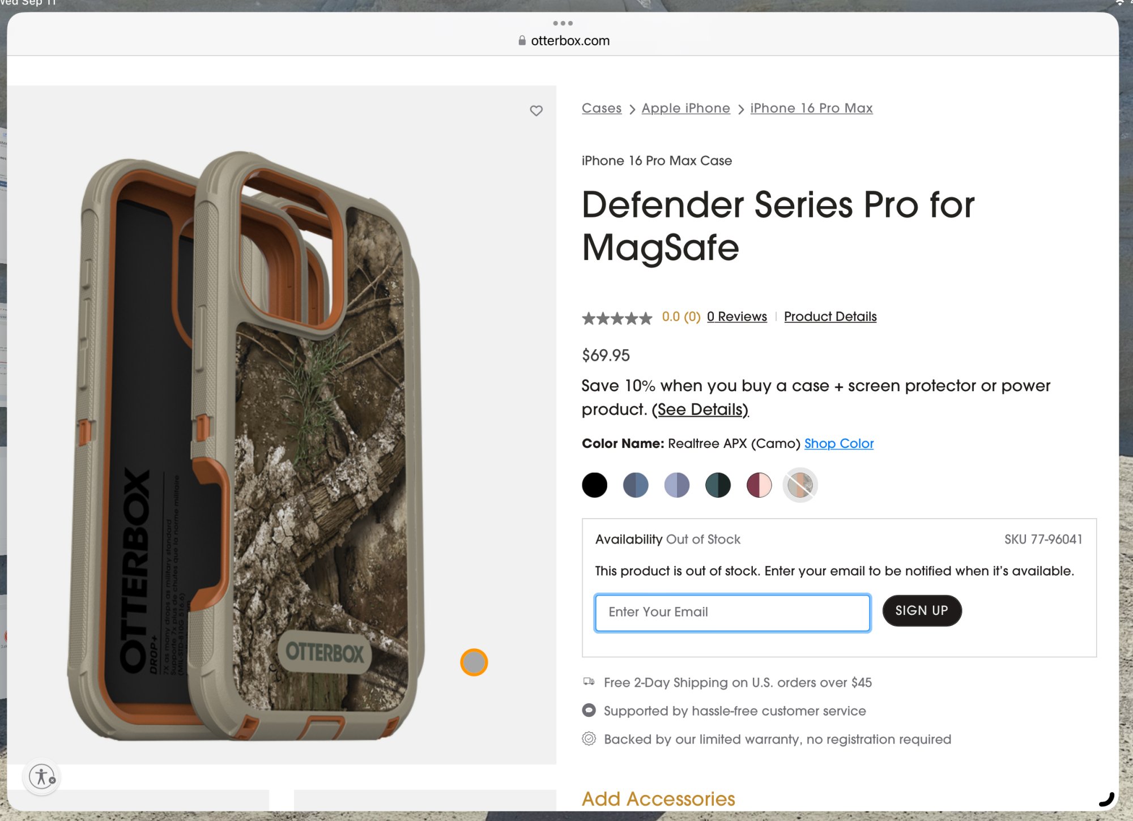1133x821 pixels.
Task: Click the Enter Your Email field
Action: [732, 612]
